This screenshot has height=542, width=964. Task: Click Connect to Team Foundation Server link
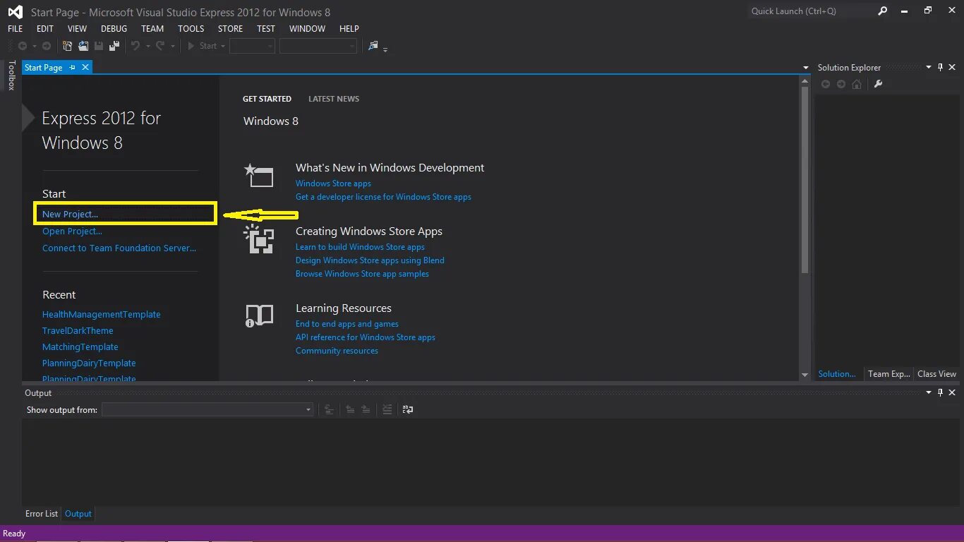[x=119, y=248]
